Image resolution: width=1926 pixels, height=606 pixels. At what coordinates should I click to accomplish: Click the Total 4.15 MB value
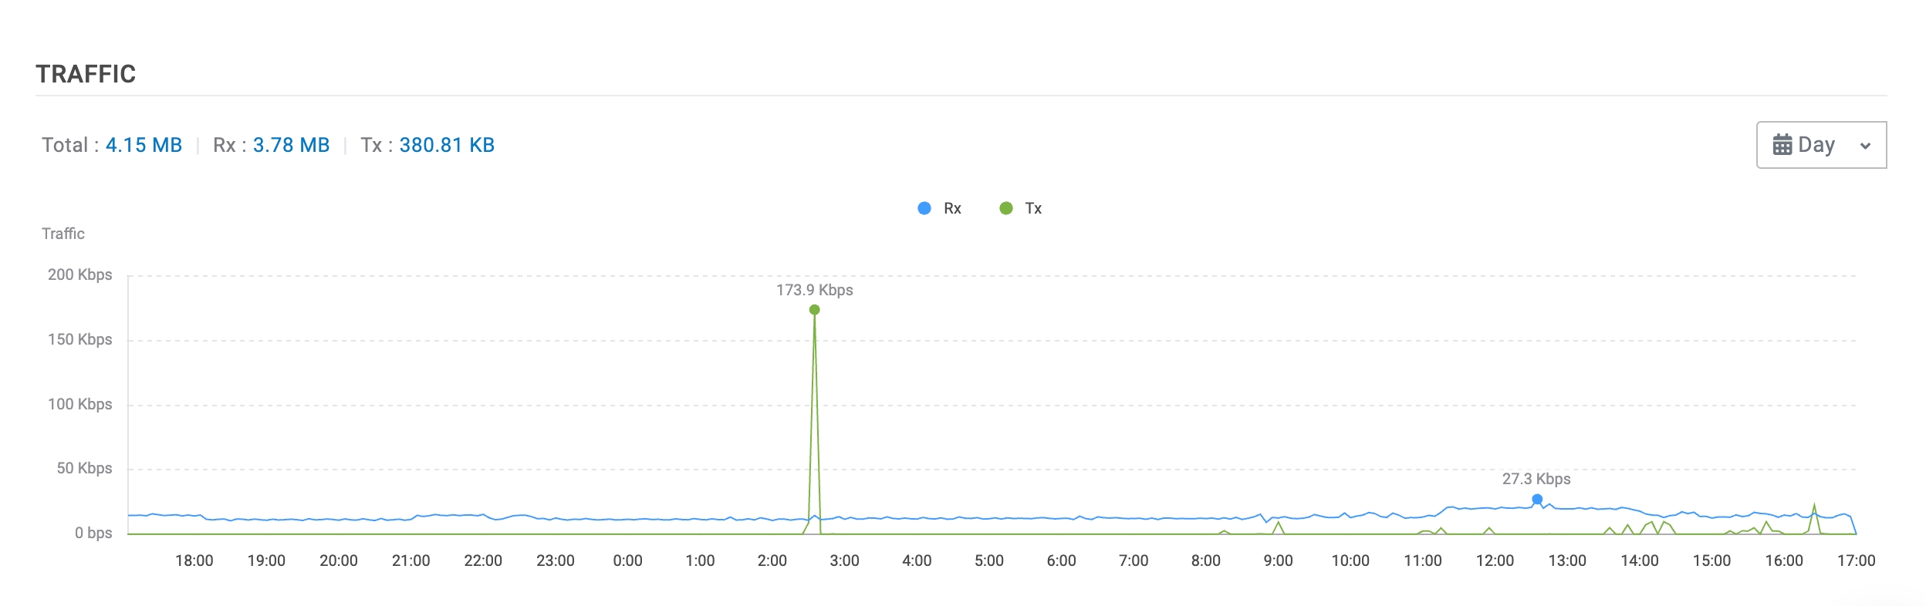tap(144, 145)
